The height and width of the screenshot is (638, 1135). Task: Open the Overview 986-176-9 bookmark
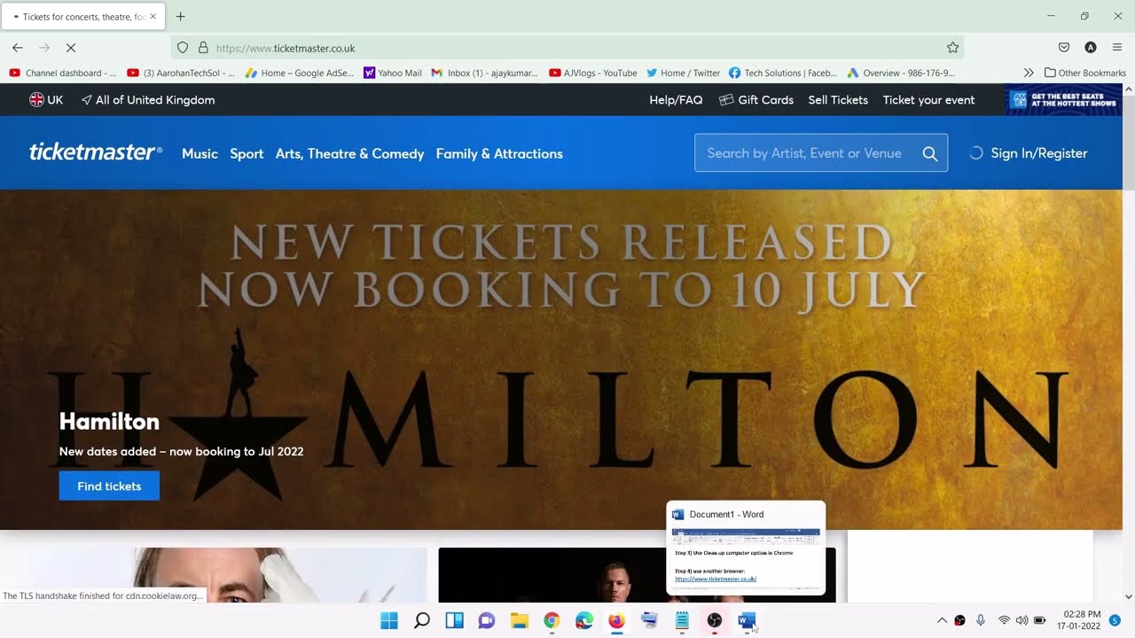(x=901, y=73)
